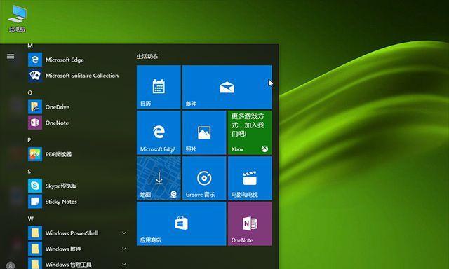Open the Windows 附件 folder icon
The image size is (449, 269).
point(35,249)
